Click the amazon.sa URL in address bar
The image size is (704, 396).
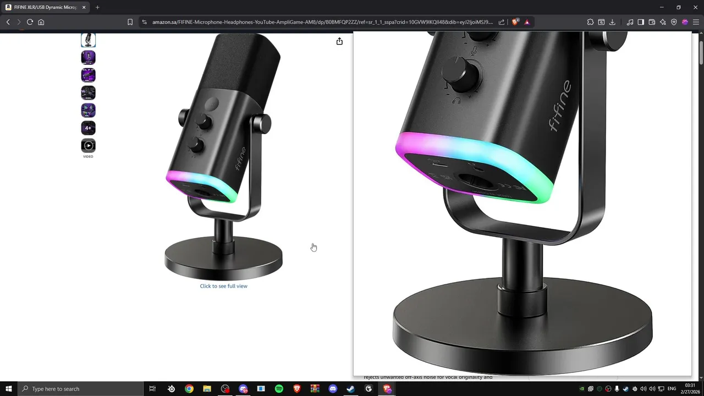pyautogui.click(x=323, y=22)
